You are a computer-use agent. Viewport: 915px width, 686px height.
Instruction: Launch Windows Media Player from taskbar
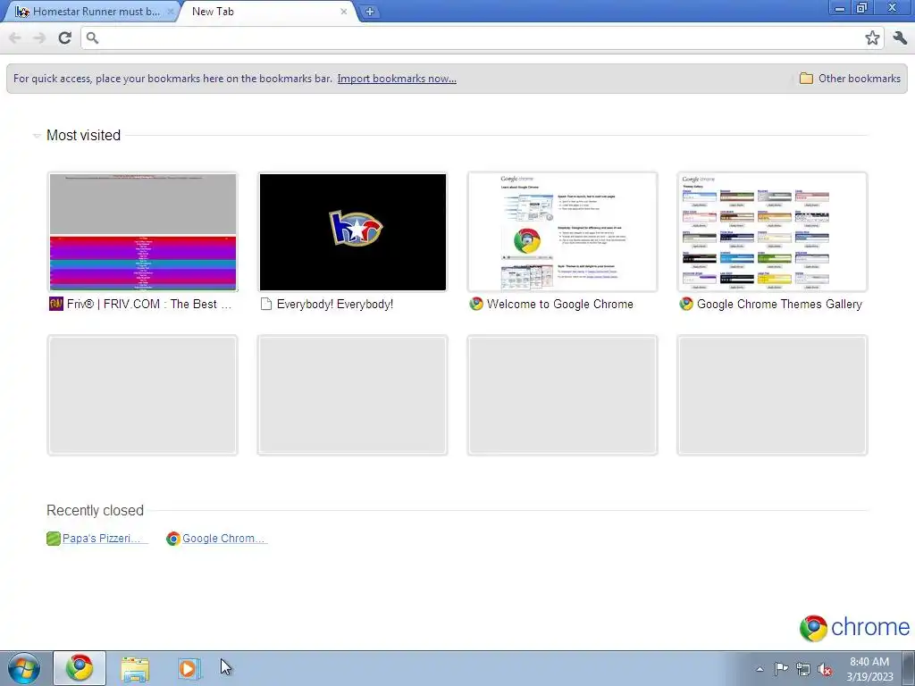click(x=189, y=668)
